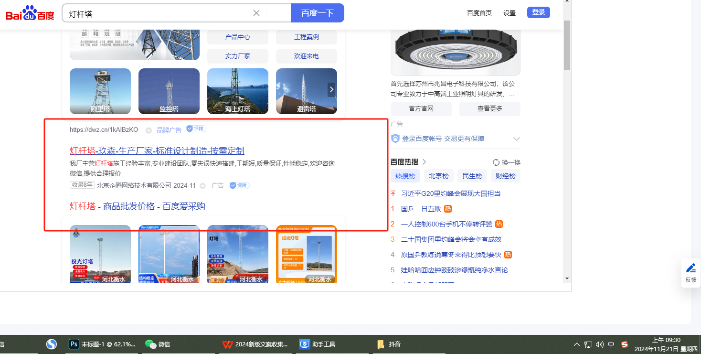Open hot topic 原国乒教练说寒冬来得比预想要快
This screenshot has height=354, width=701.
tap(451, 255)
